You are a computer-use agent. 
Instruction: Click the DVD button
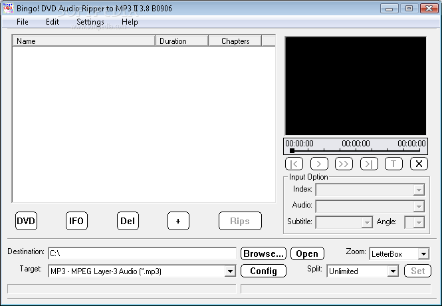[26, 221]
